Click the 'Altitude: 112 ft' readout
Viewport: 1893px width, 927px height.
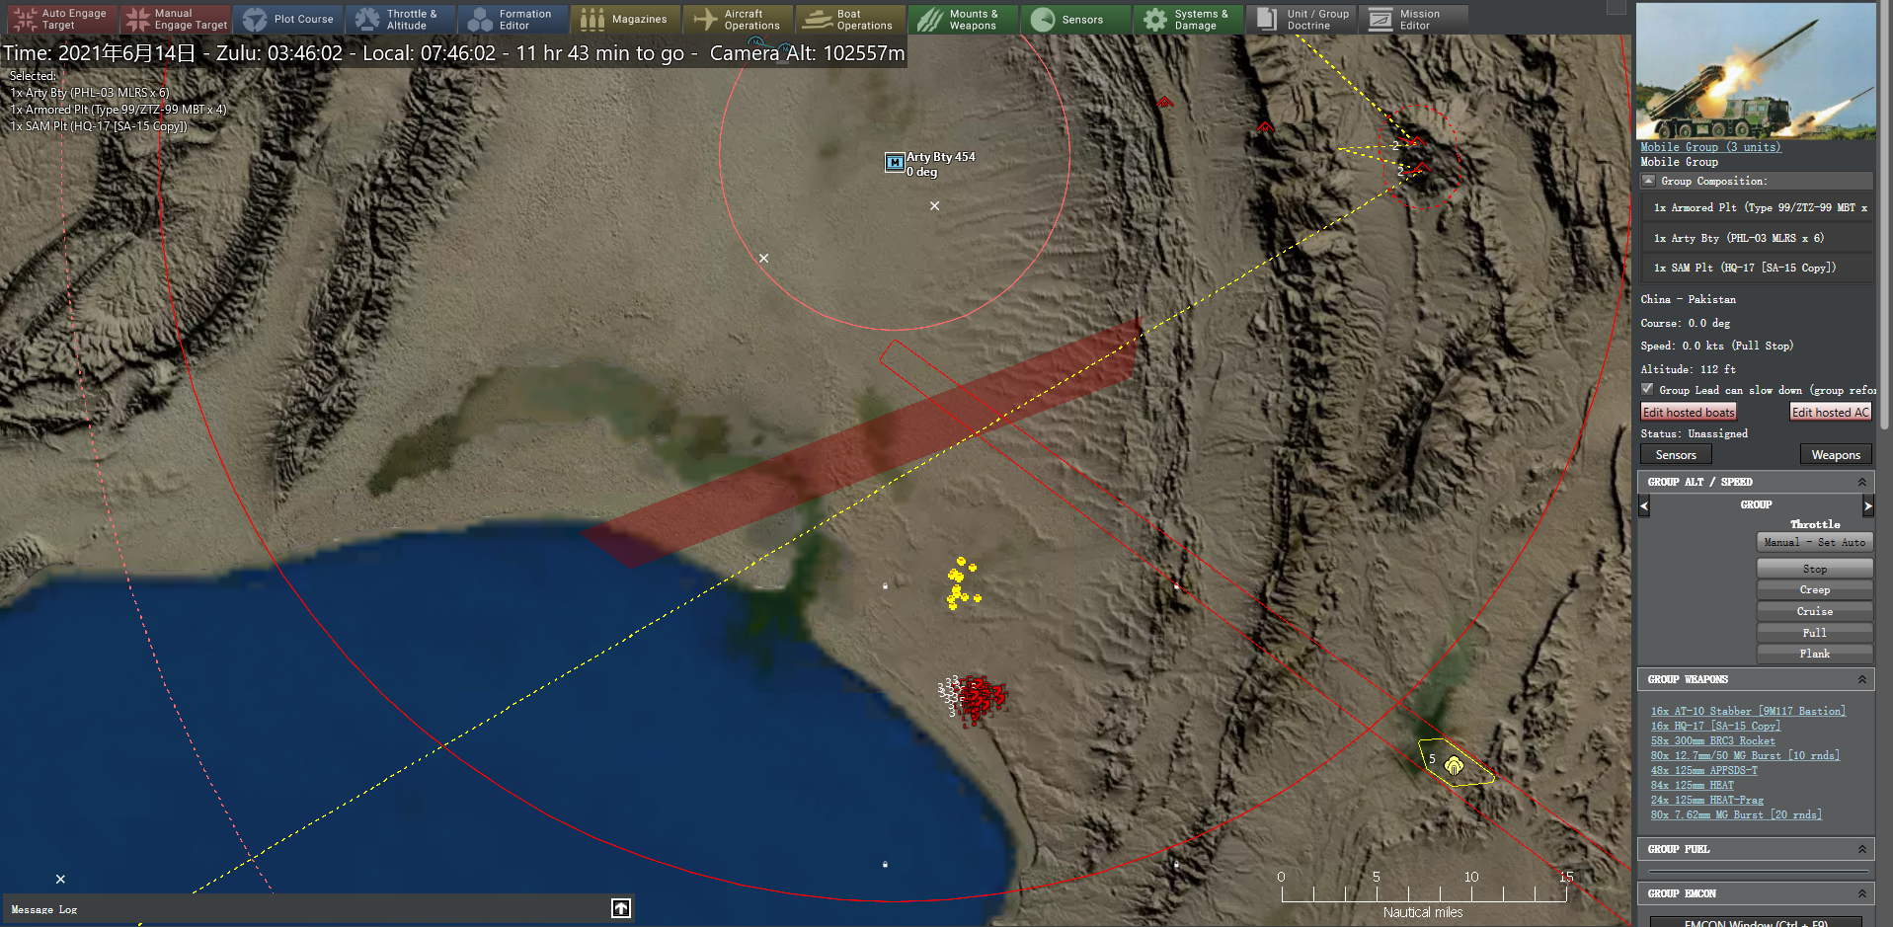(1688, 369)
